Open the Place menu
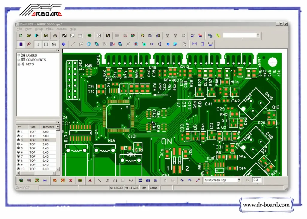 [x=50, y=29]
